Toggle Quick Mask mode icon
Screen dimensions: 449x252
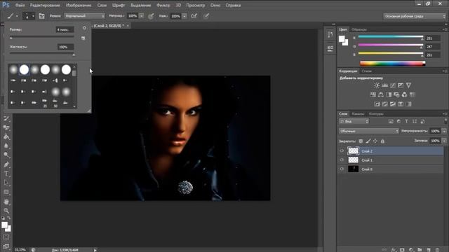(x=6, y=237)
